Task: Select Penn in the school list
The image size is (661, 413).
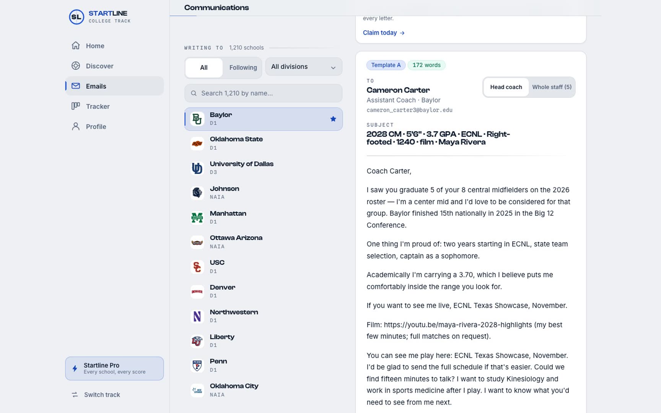Action: click(x=263, y=366)
